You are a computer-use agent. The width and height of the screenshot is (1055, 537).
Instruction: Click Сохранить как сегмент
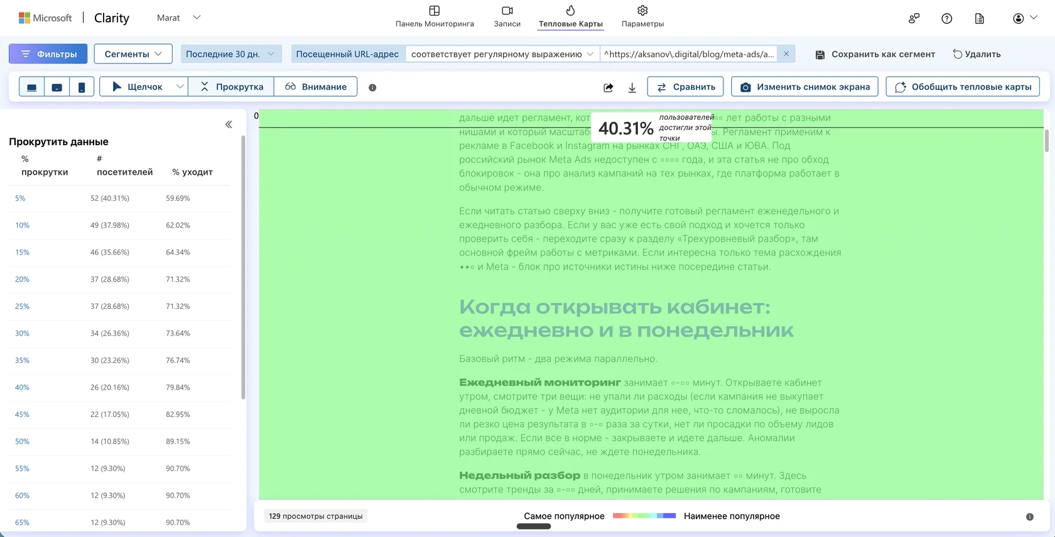click(x=875, y=54)
